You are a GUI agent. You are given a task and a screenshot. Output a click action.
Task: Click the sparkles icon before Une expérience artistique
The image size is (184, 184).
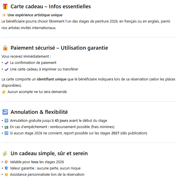[x=4, y=15]
